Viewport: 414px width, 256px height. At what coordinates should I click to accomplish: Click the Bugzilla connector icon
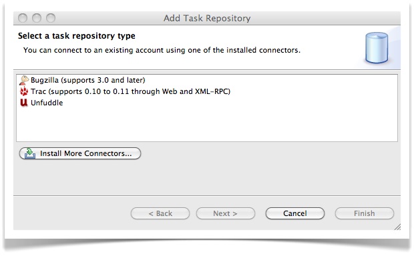click(24, 80)
